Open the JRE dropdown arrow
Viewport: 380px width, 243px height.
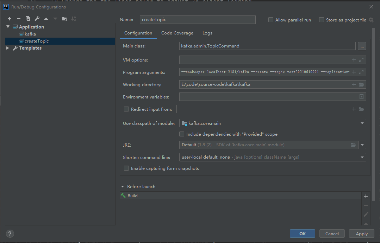pos(362,145)
